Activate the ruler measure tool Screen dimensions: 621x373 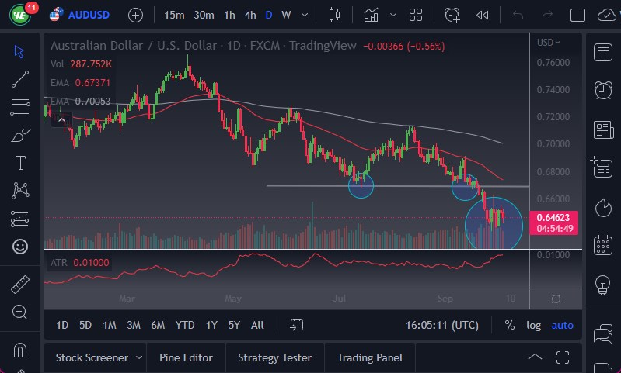click(x=20, y=285)
